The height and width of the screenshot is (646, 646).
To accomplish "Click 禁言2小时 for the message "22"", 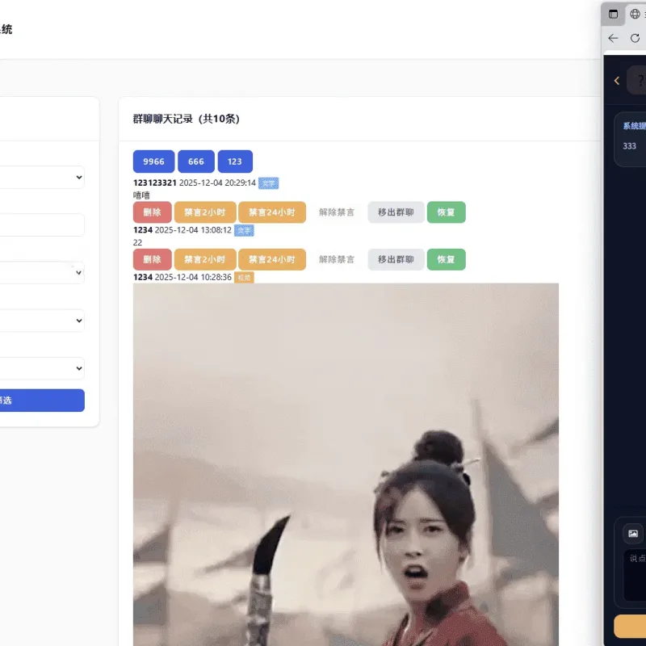I will pos(205,259).
